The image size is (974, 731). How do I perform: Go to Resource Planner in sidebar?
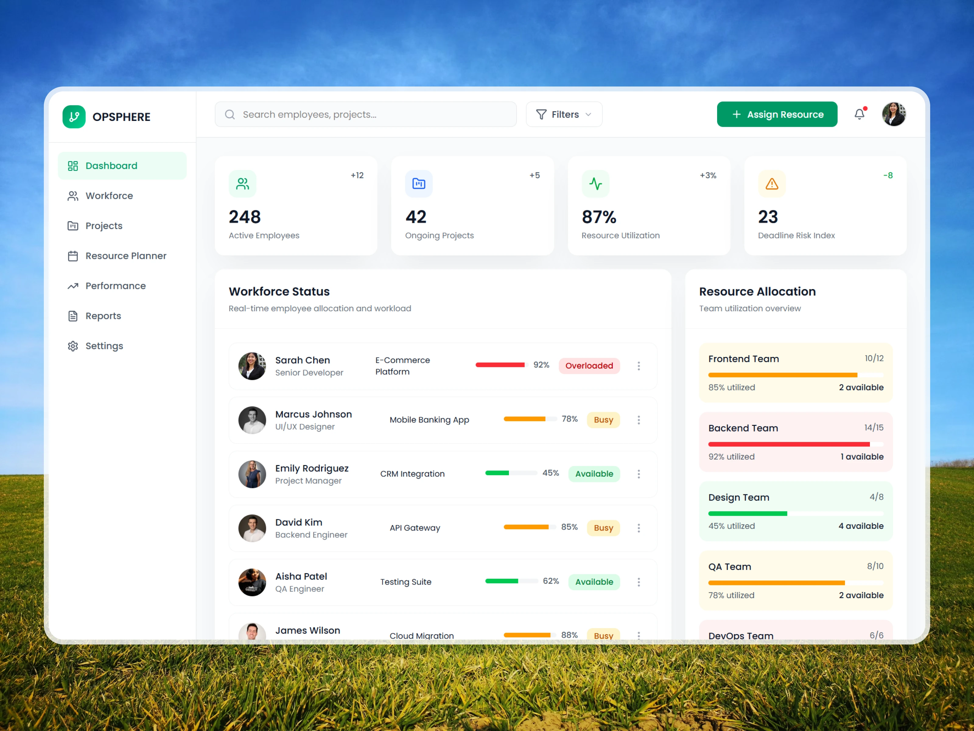(125, 256)
